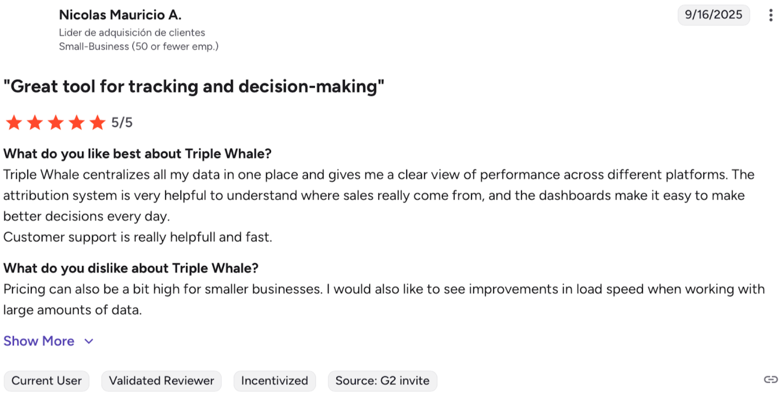Viewport: 782px width, 415px height.
Task: Click the 5/5 rating score text
Action: (x=122, y=123)
